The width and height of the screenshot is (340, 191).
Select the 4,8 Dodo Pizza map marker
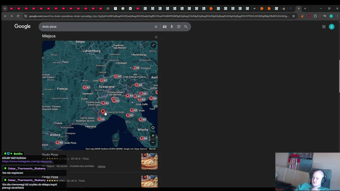point(59,143)
